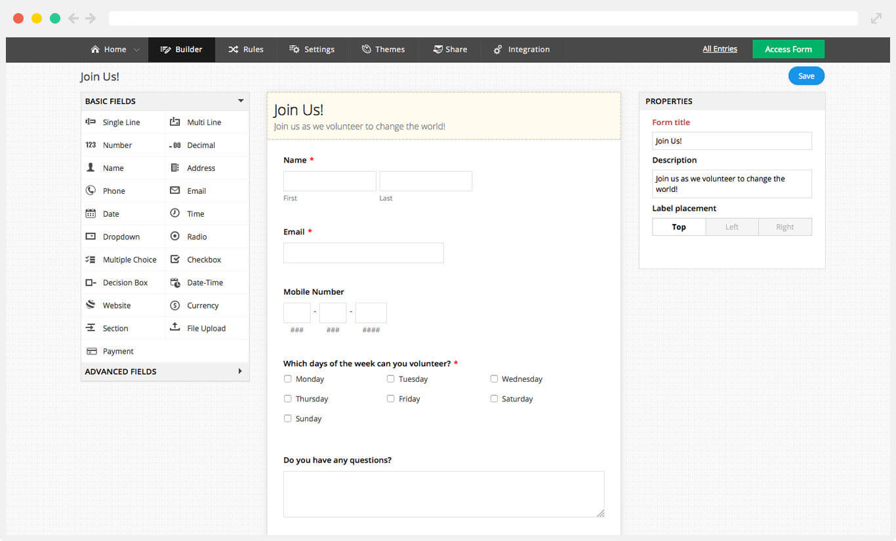
Task: Toggle the Sunday volunteer checkbox
Action: tap(287, 418)
